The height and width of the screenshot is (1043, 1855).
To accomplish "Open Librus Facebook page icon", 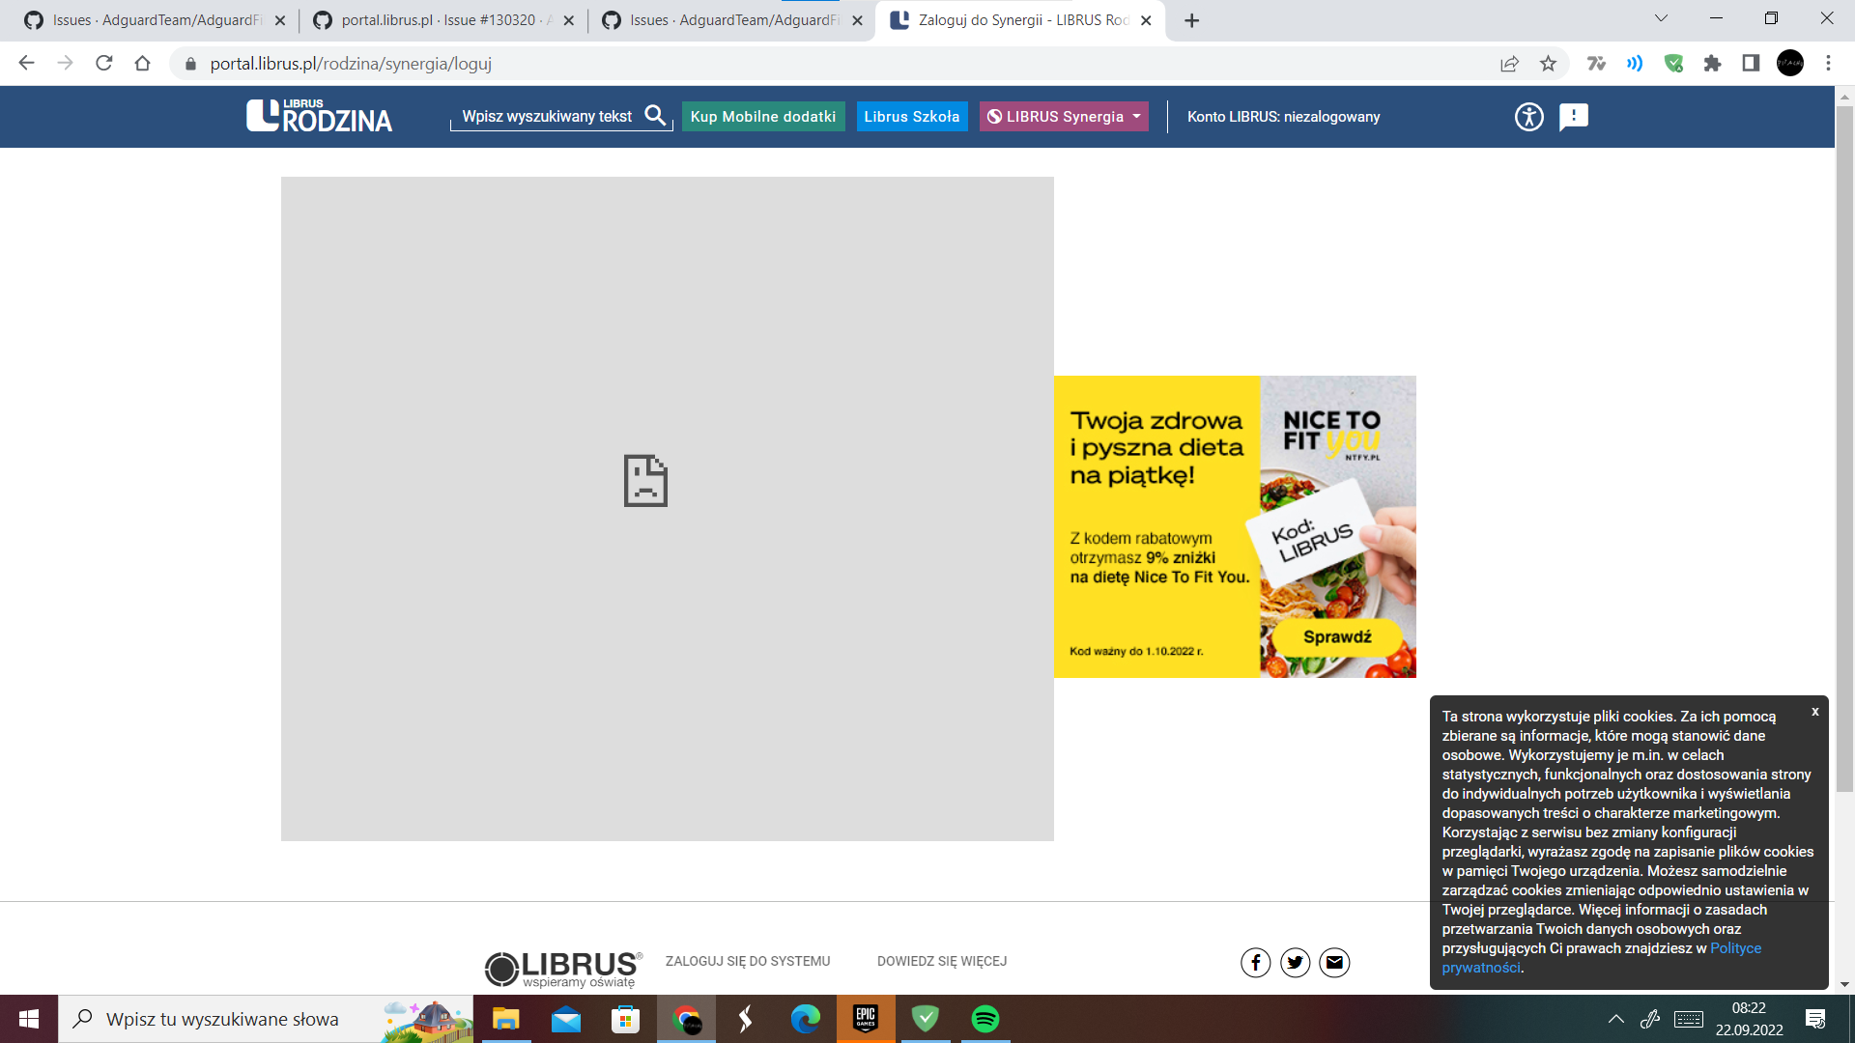I will coord(1255,962).
